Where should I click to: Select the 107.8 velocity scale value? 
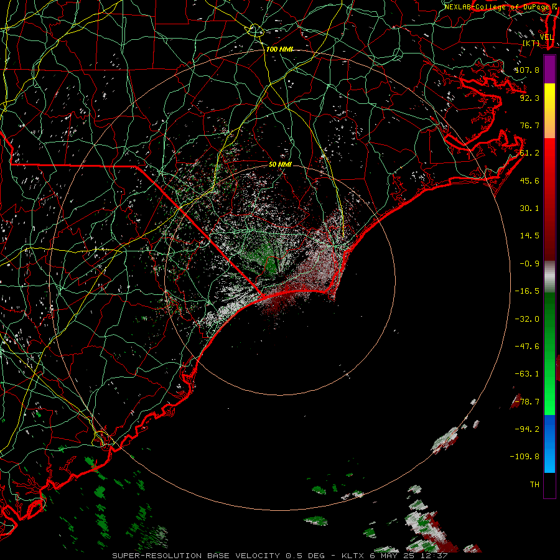click(x=527, y=70)
